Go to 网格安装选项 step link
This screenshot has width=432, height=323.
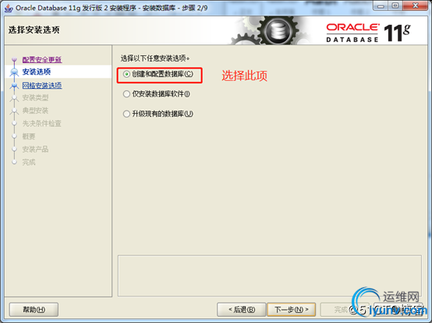pyautogui.click(x=42, y=85)
